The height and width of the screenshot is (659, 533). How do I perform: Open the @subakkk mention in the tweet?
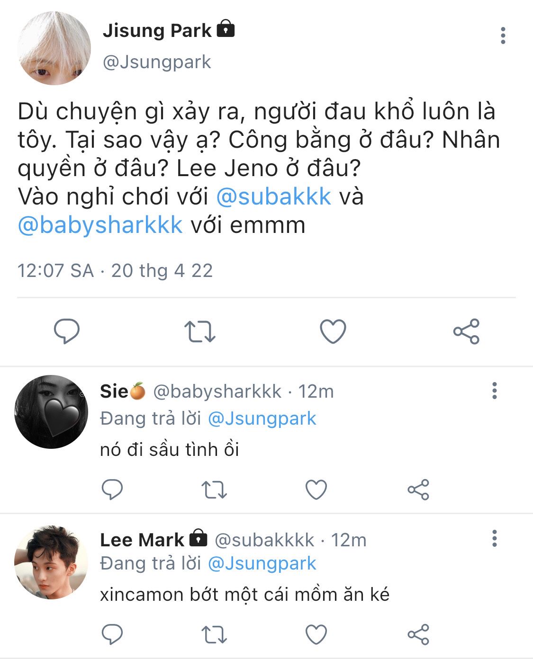(x=274, y=196)
